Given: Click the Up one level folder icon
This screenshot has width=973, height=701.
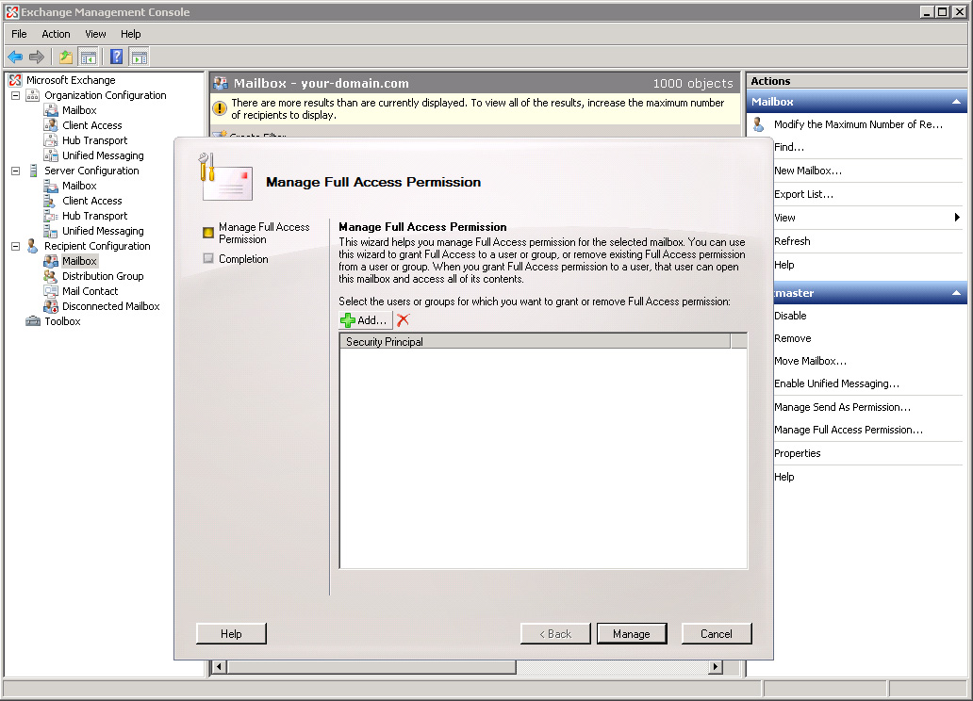Looking at the screenshot, I should 65,57.
